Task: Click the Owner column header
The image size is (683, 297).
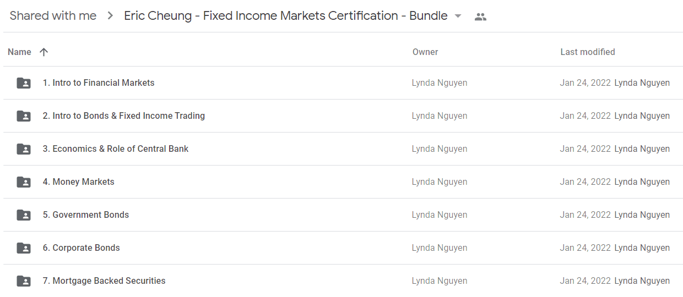Action: point(425,52)
